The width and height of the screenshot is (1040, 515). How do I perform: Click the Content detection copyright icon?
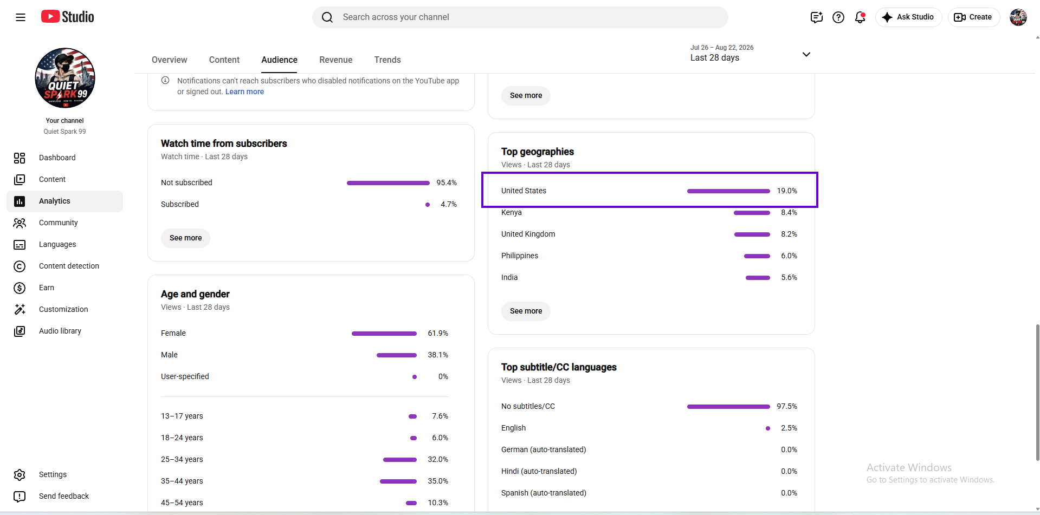click(20, 266)
